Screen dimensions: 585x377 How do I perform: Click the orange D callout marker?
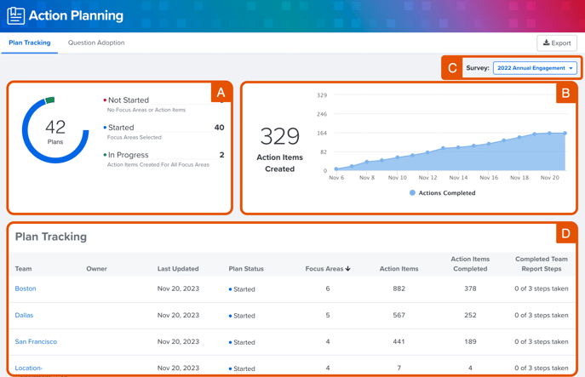click(x=565, y=234)
